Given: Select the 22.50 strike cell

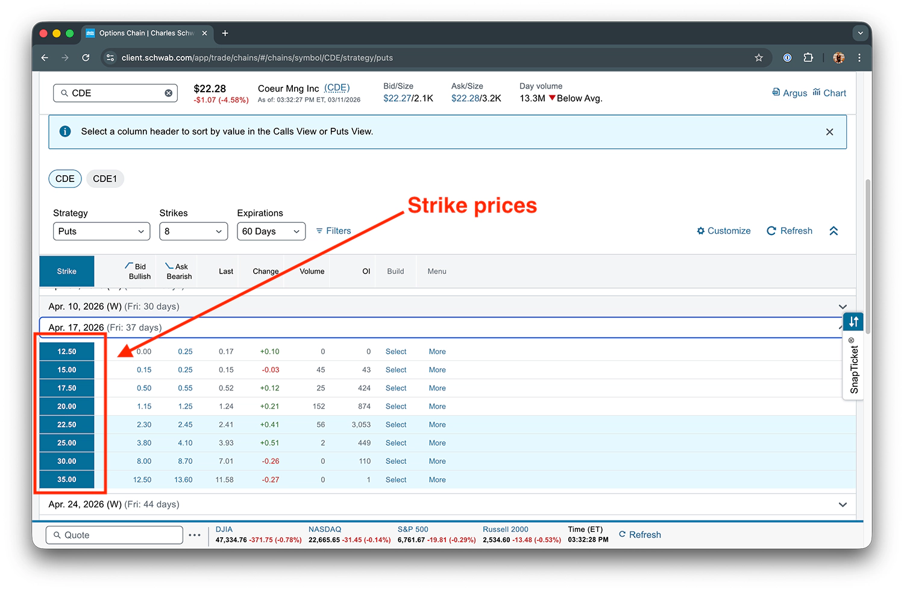Looking at the screenshot, I should click(67, 425).
